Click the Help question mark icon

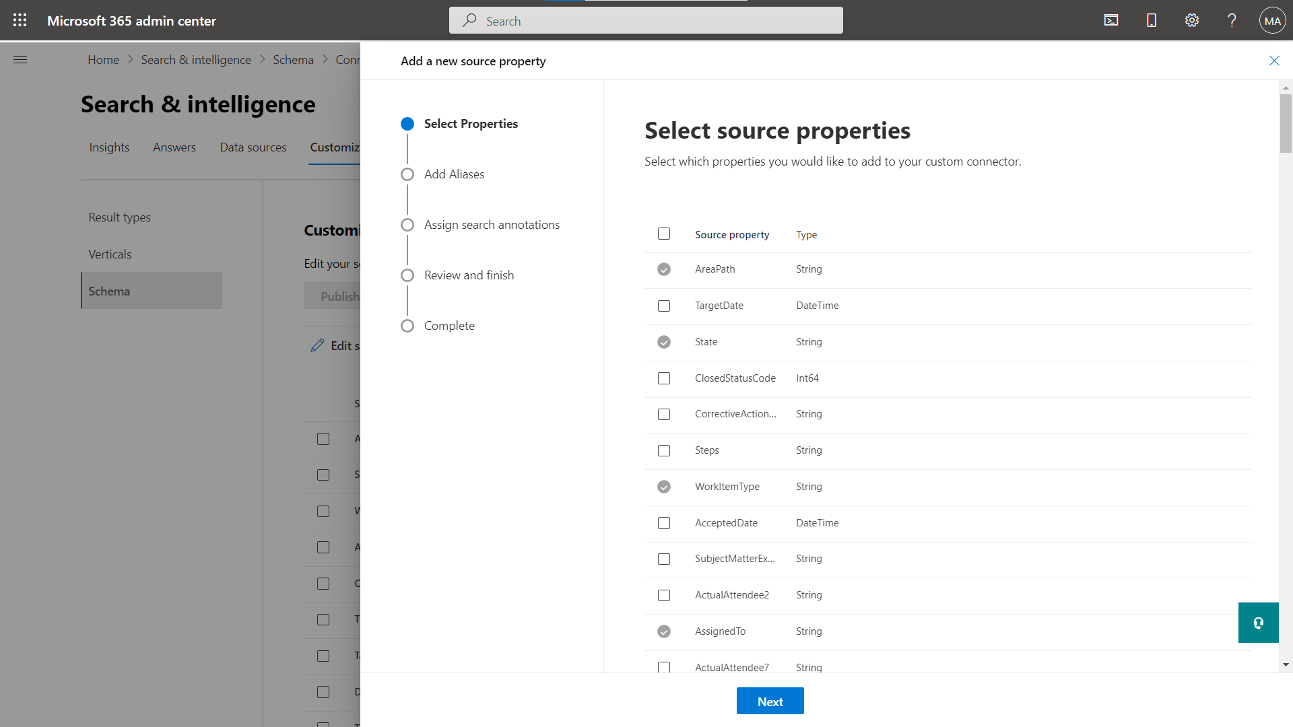point(1232,20)
